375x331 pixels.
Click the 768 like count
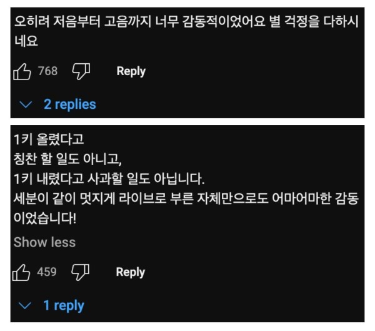pyautogui.click(x=47, y=71)
